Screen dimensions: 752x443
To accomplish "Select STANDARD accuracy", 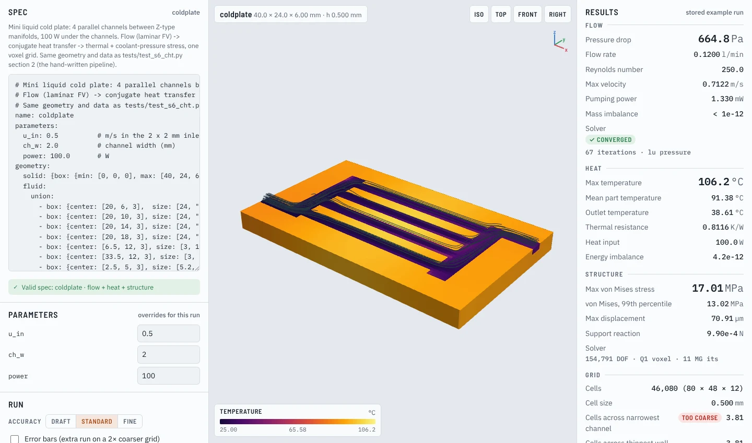I will (97, 422).
